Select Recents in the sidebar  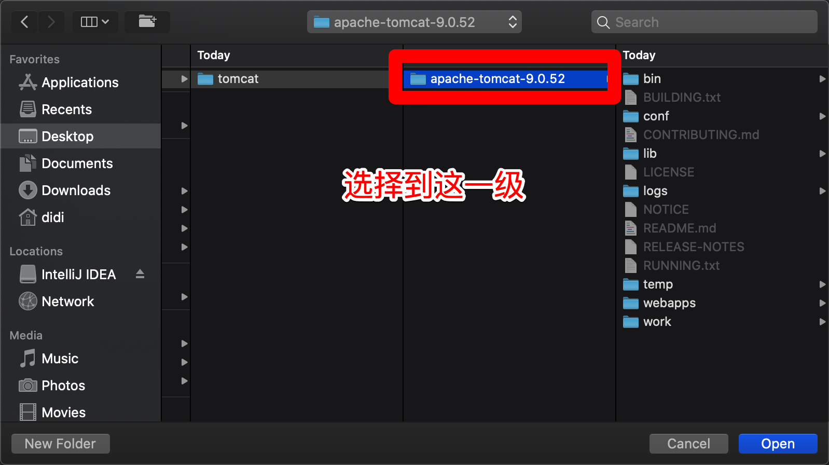pos(80,110)
